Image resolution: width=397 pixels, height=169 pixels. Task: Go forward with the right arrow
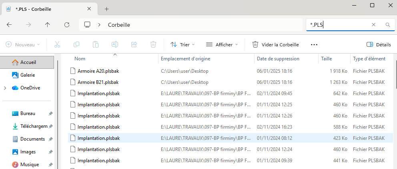pyautogui.click(x=28, y=25)
